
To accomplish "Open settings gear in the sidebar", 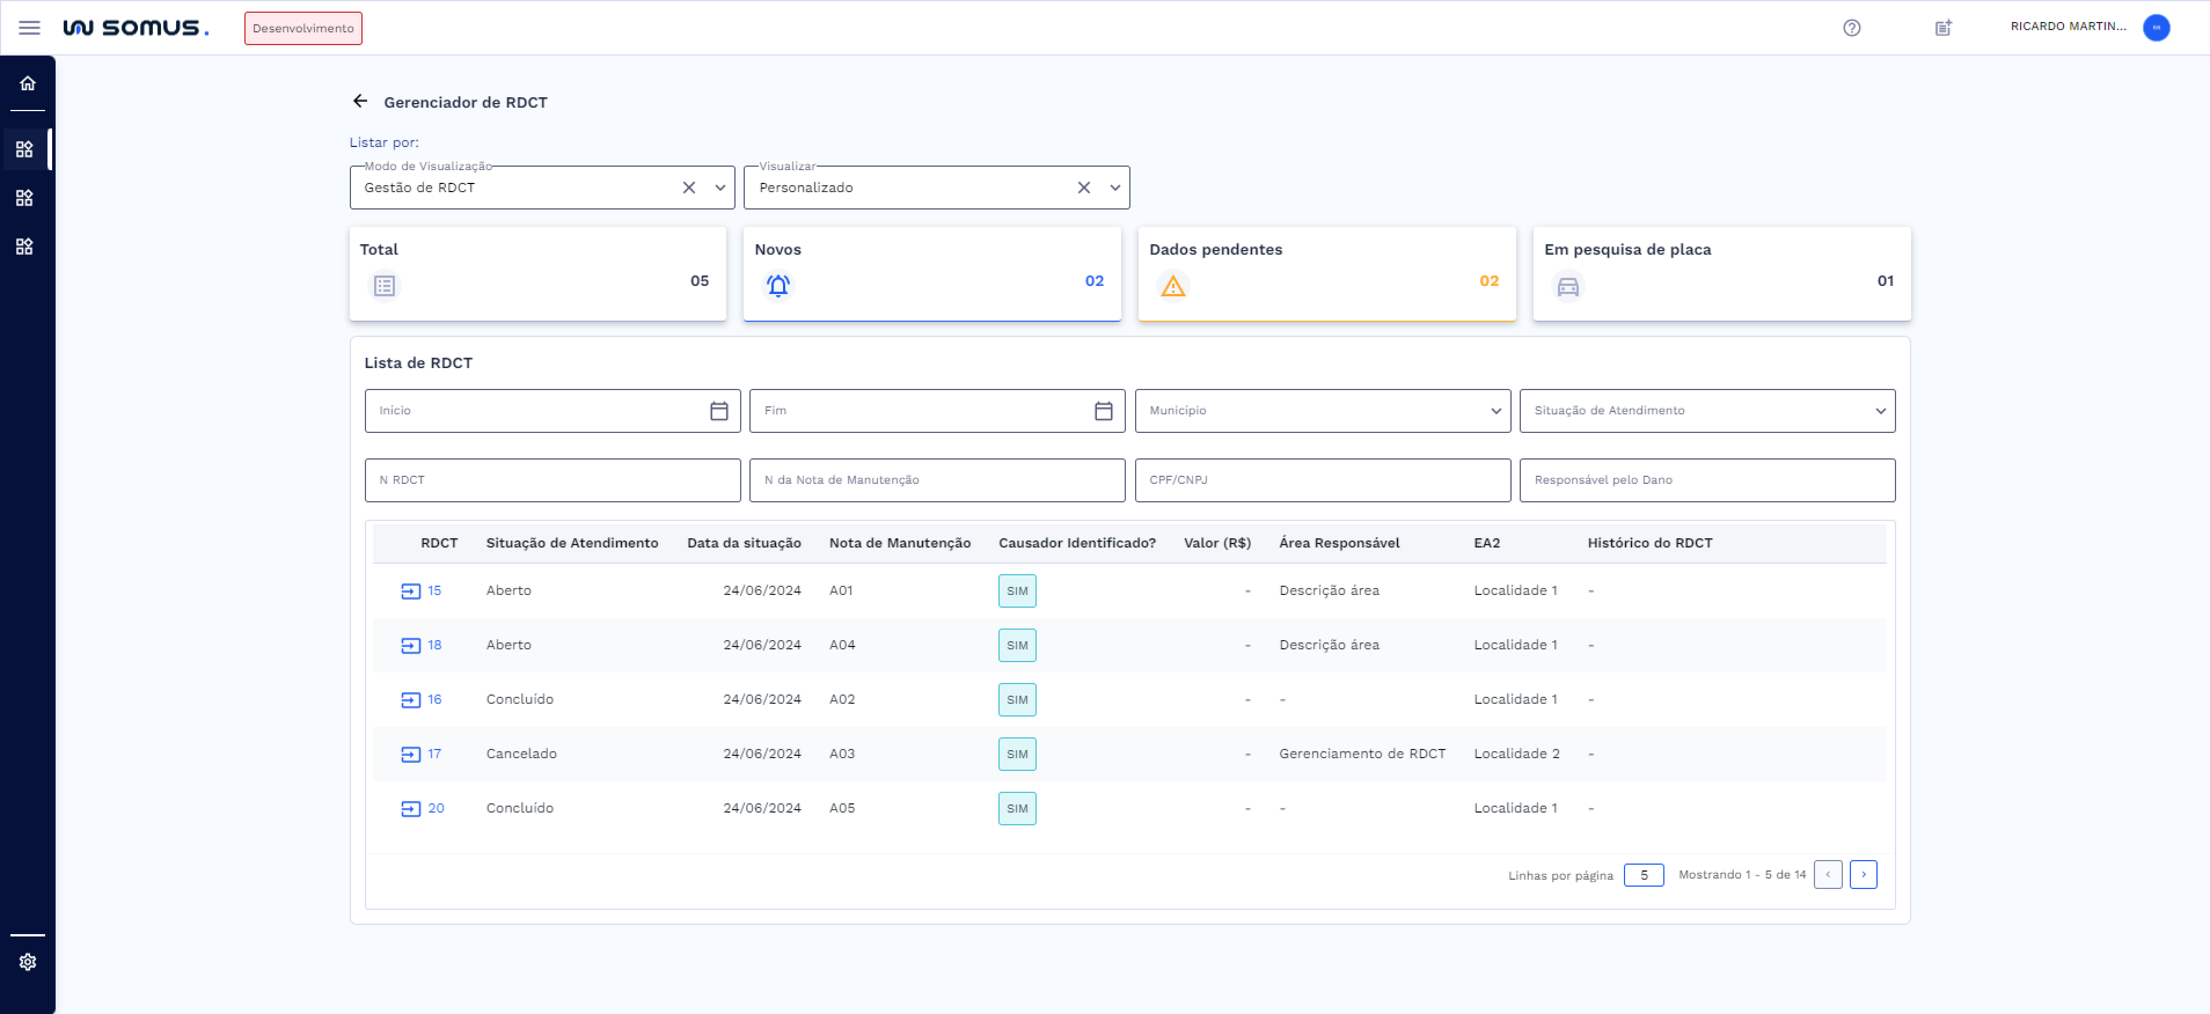I will coord(27,962).
